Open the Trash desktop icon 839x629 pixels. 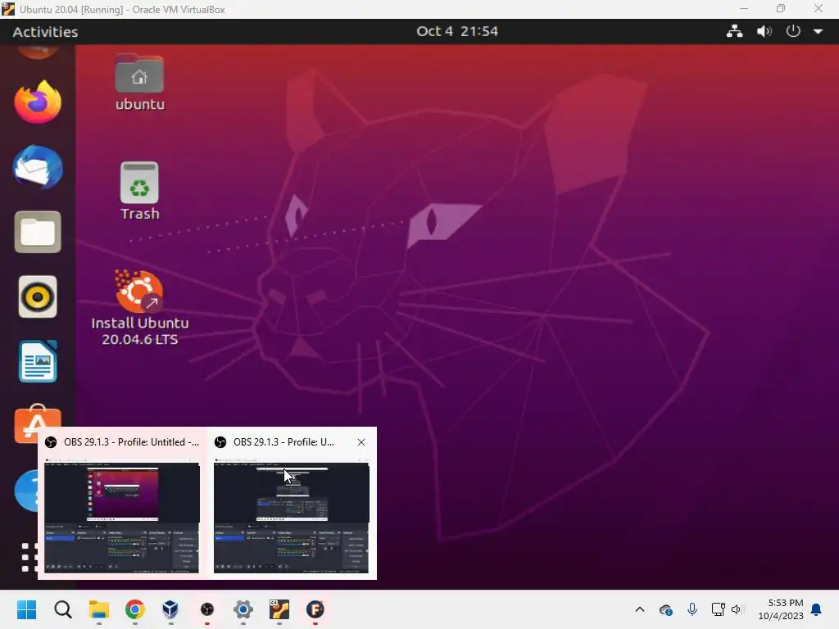pyautogui.click(x=139, y=191)
